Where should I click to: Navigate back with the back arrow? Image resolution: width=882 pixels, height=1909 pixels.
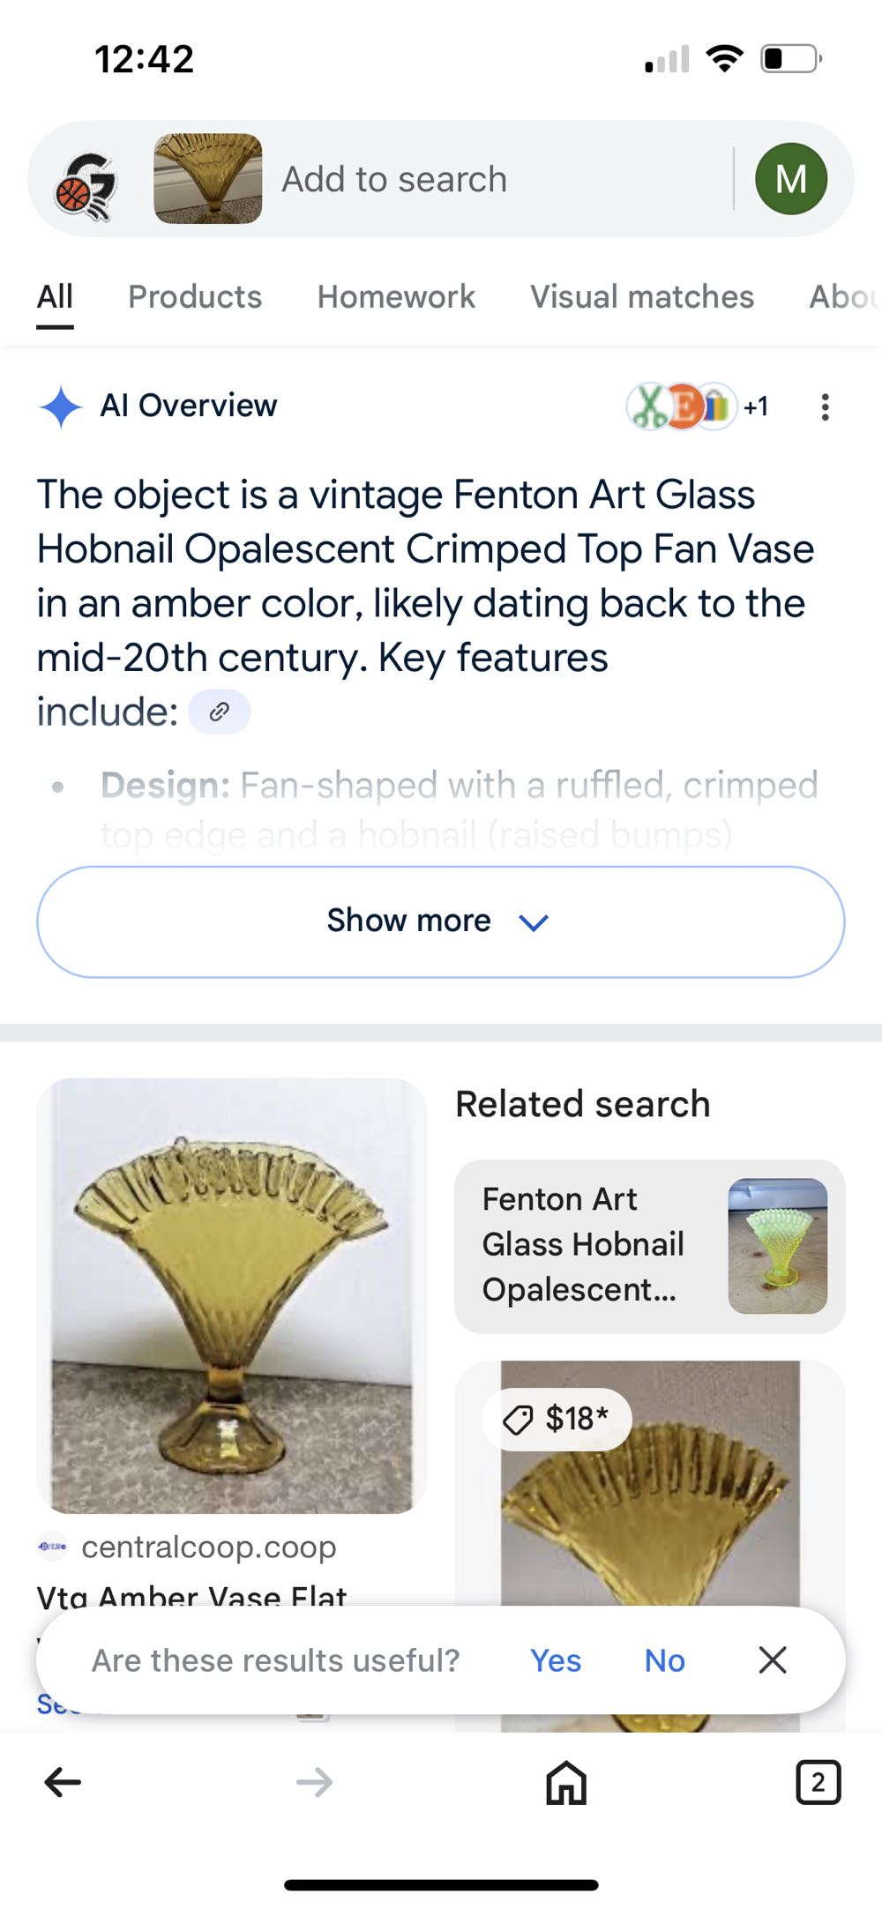(x=61, y=1781)
